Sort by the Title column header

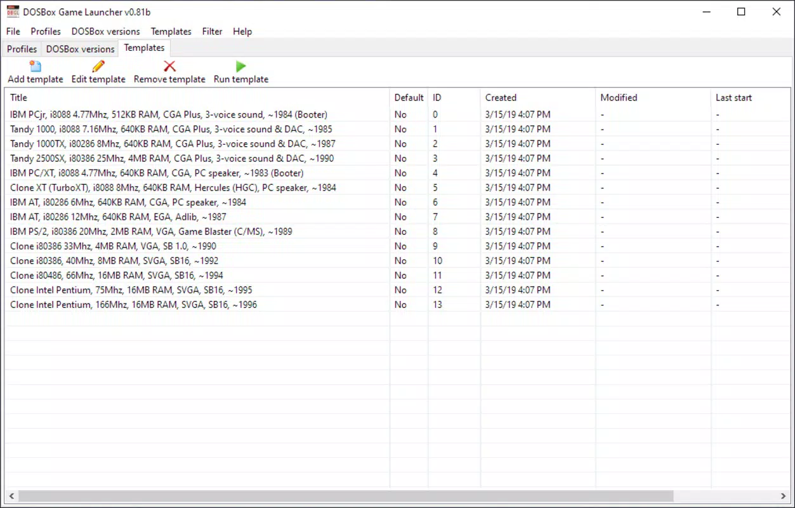pos(197,97)
